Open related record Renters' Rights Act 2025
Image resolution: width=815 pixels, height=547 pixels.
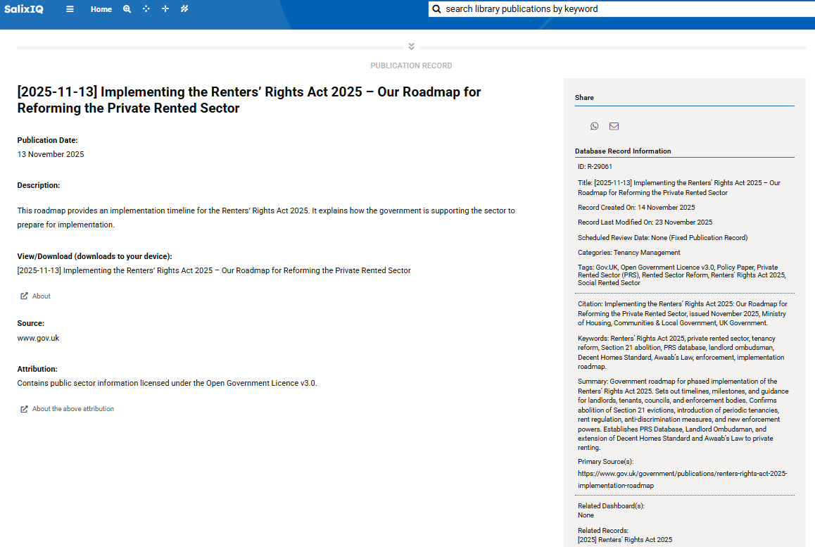coord(625,540)
